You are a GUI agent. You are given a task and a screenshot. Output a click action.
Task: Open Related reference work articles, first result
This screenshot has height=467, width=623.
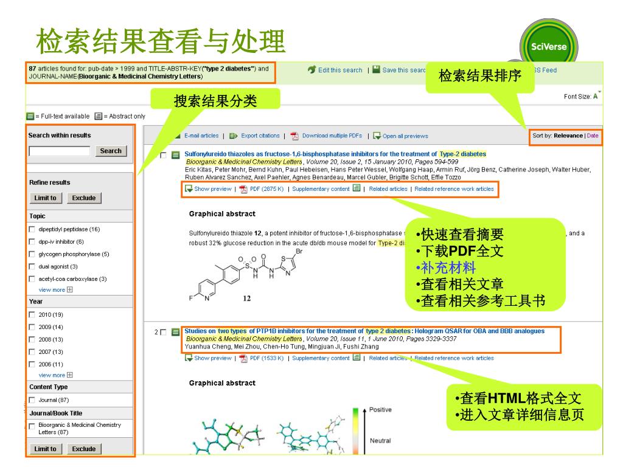click(454, 189)
